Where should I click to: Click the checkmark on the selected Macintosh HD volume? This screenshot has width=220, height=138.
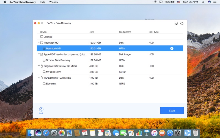pos(172,49)
